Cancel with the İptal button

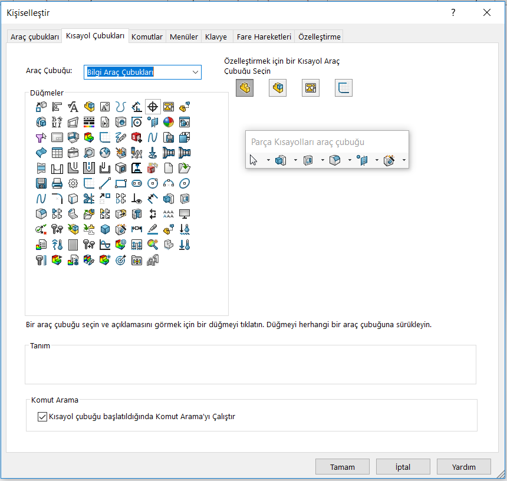tap(403, 467)
